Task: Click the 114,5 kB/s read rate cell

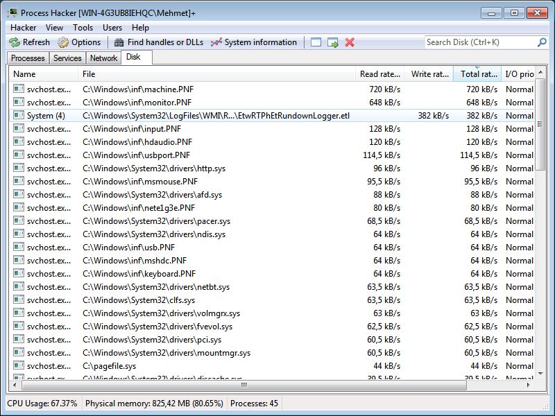Action: pos(382,155)
